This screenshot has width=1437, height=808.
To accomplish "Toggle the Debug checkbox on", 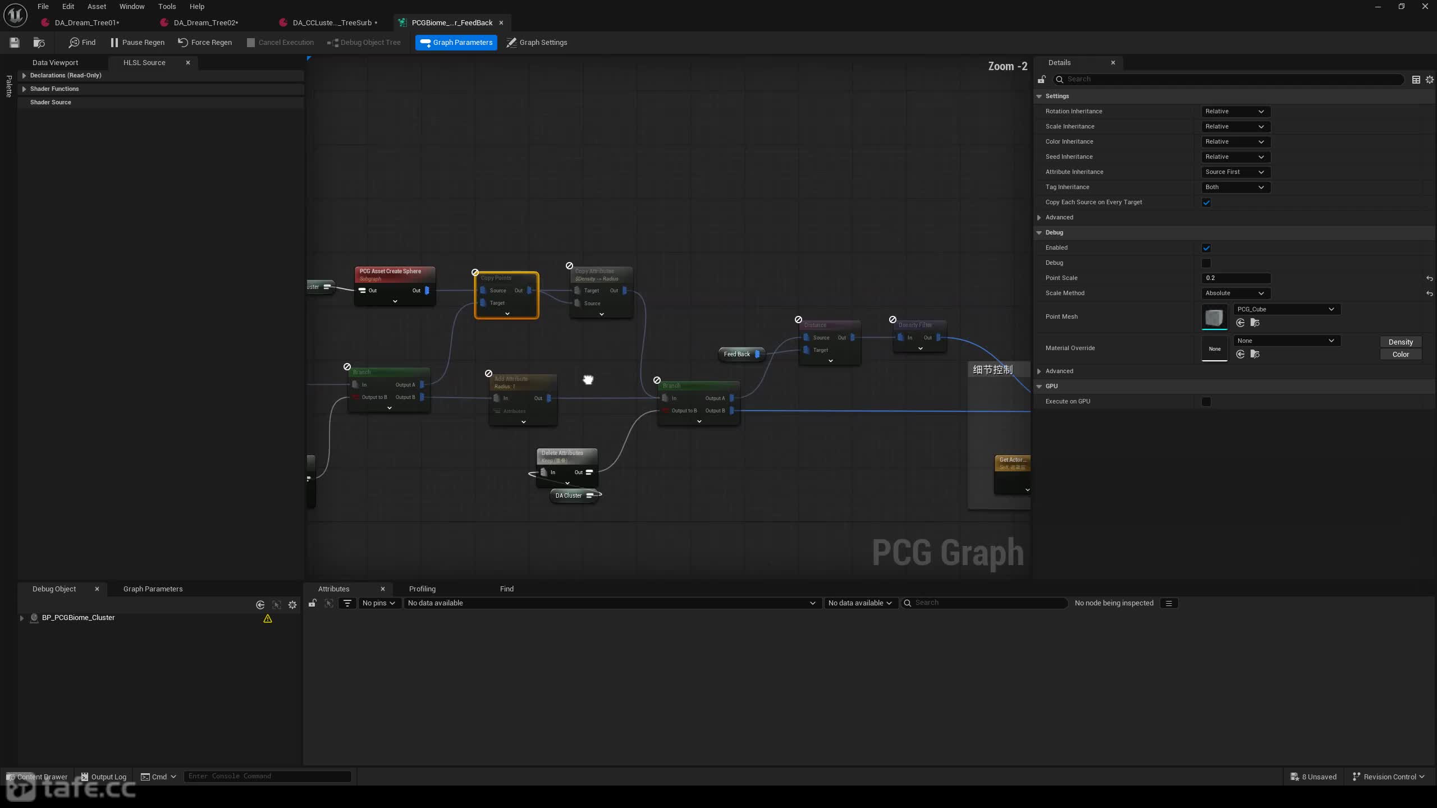I will click(x=1206, y=263).
